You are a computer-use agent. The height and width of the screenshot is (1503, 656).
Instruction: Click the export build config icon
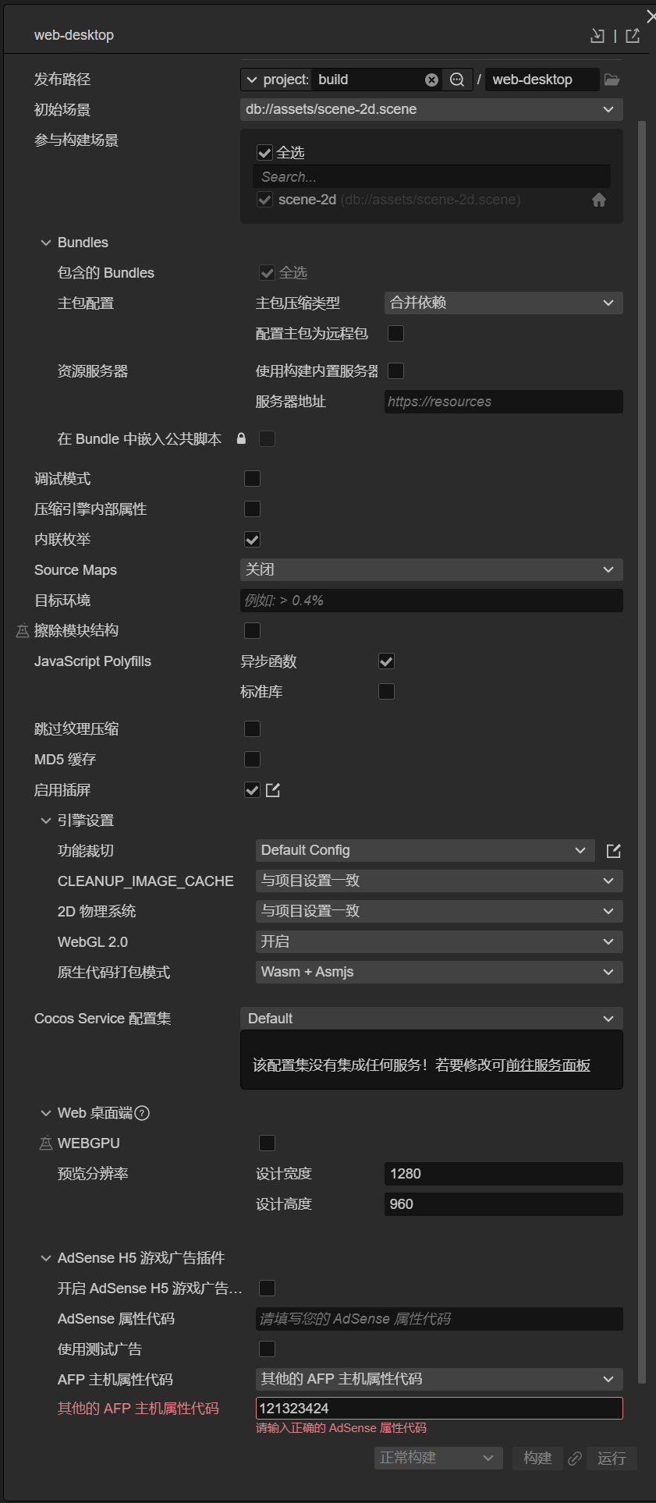pyautogui.click(x=633, y=35)
